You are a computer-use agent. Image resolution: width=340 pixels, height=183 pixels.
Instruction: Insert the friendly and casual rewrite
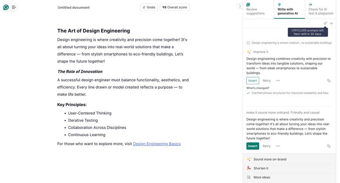click(x=253, y=146)
